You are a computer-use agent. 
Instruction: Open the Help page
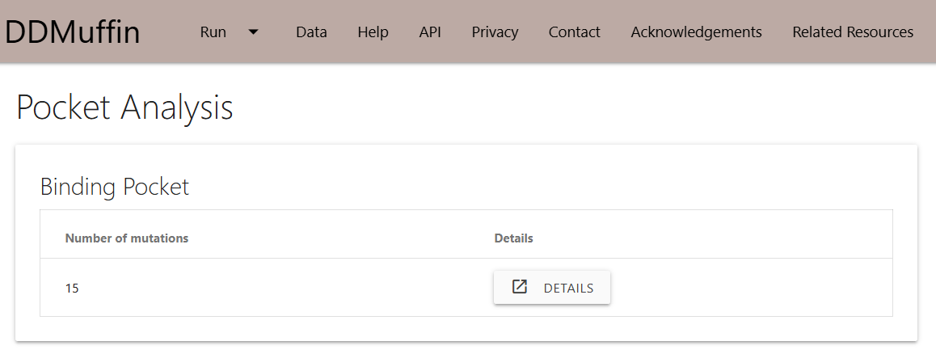point(373,32)
